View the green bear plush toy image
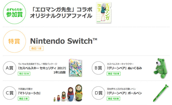This screenshot has height=105, width=172. pyautogui.click(x=161, y=68)
